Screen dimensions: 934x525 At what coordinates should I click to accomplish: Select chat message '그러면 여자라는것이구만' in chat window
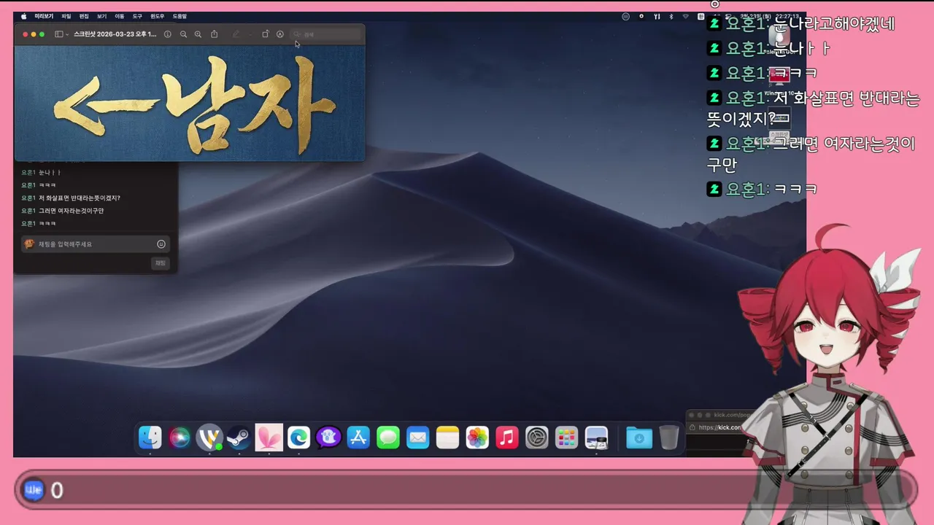pos(72,211)
